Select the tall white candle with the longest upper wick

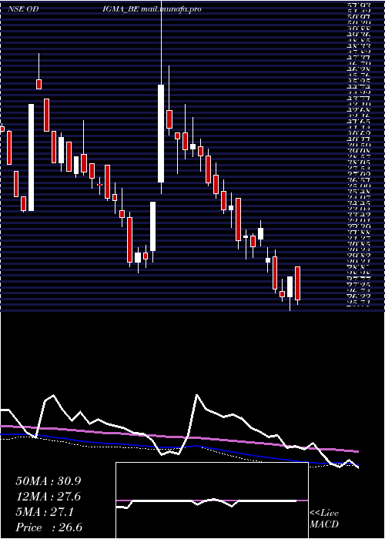coord(161,133)
